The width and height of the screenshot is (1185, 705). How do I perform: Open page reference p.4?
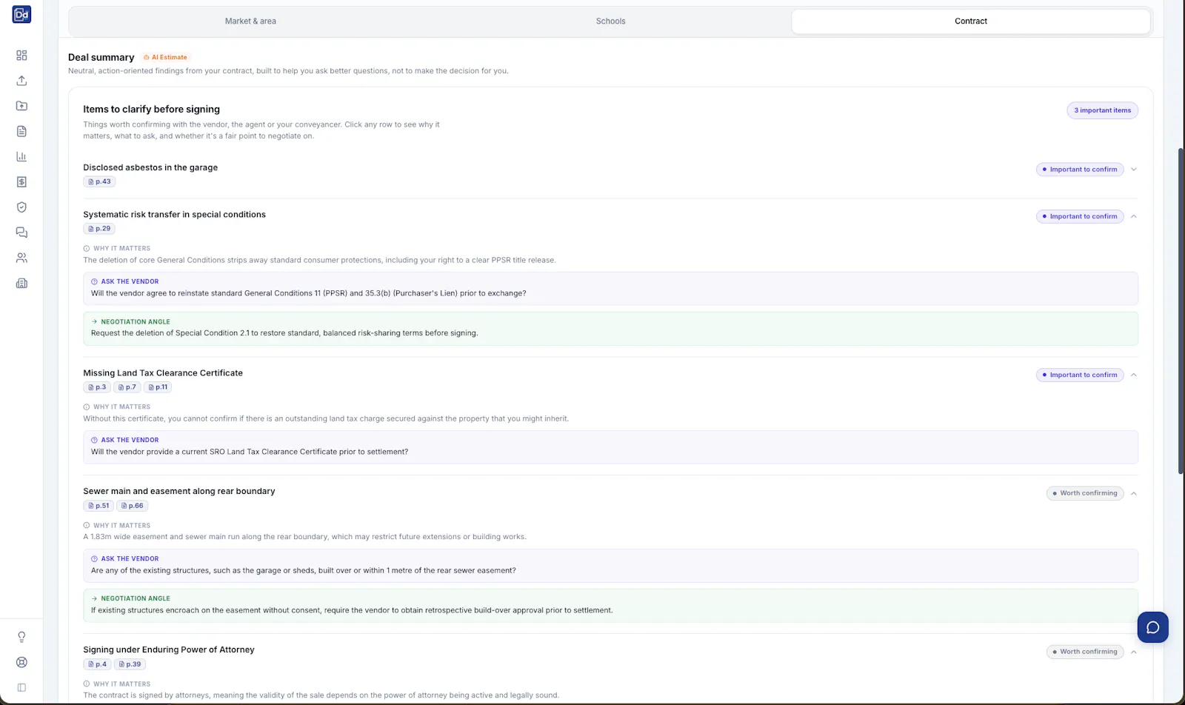(x=97, y=664)
